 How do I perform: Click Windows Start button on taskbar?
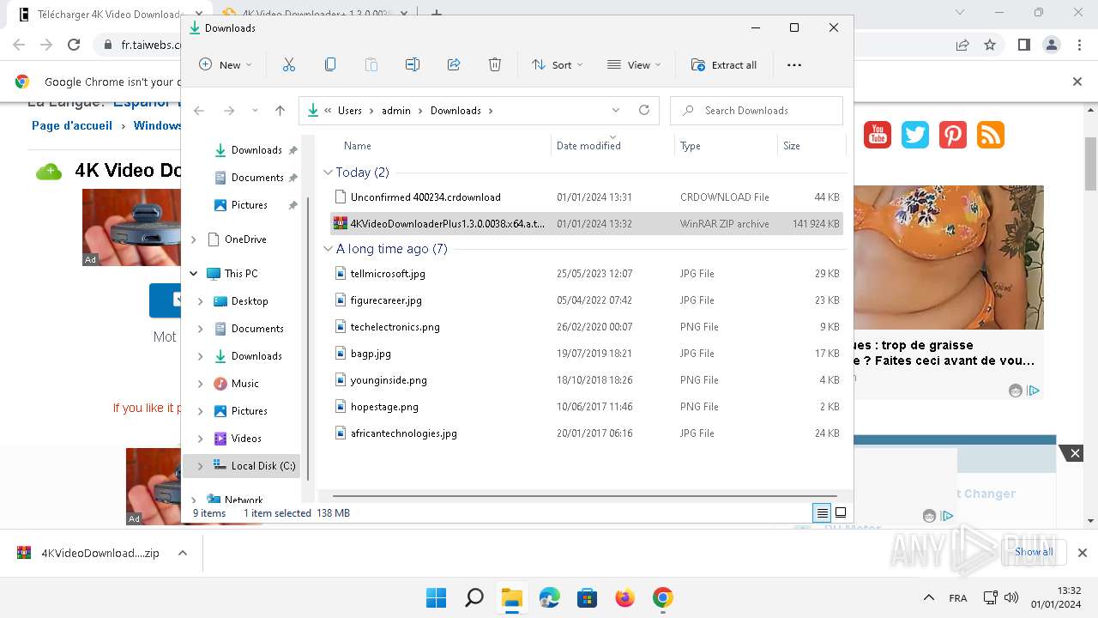[x=437, y=597]
